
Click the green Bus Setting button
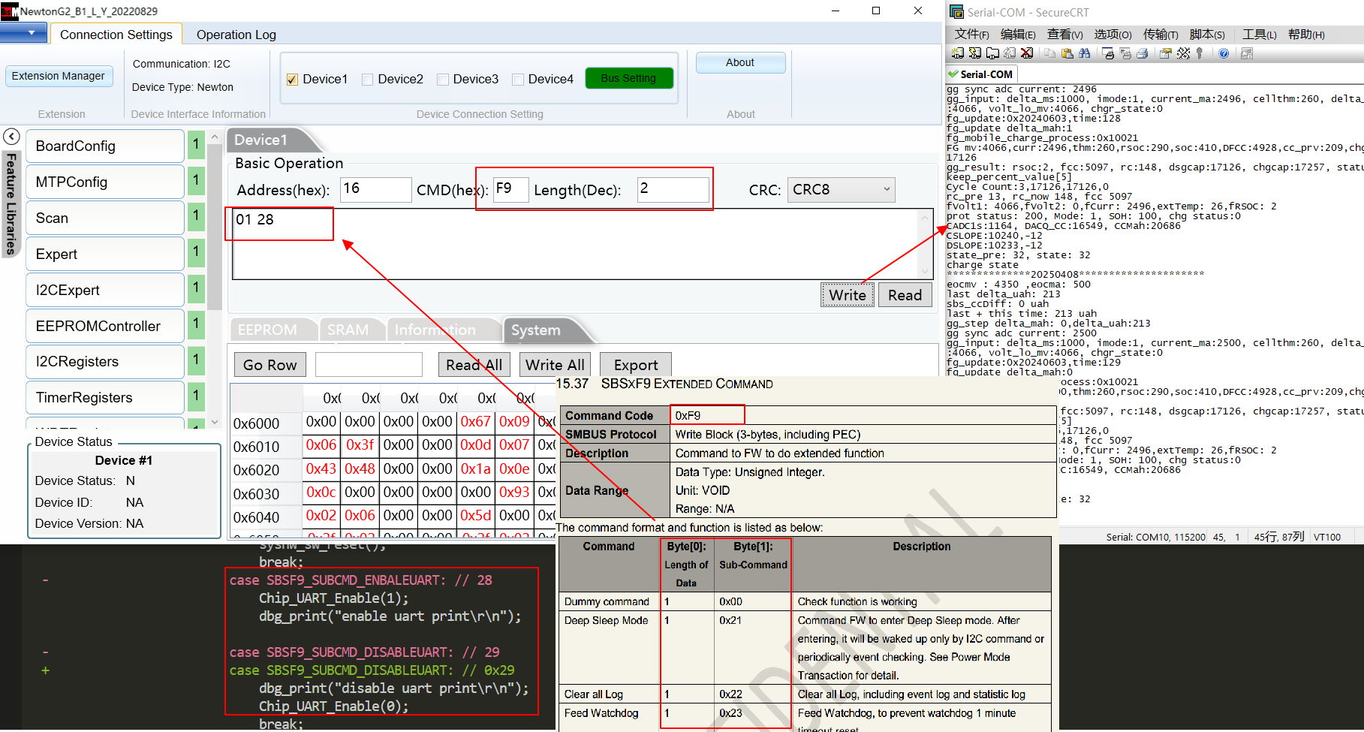click(628, 78)
